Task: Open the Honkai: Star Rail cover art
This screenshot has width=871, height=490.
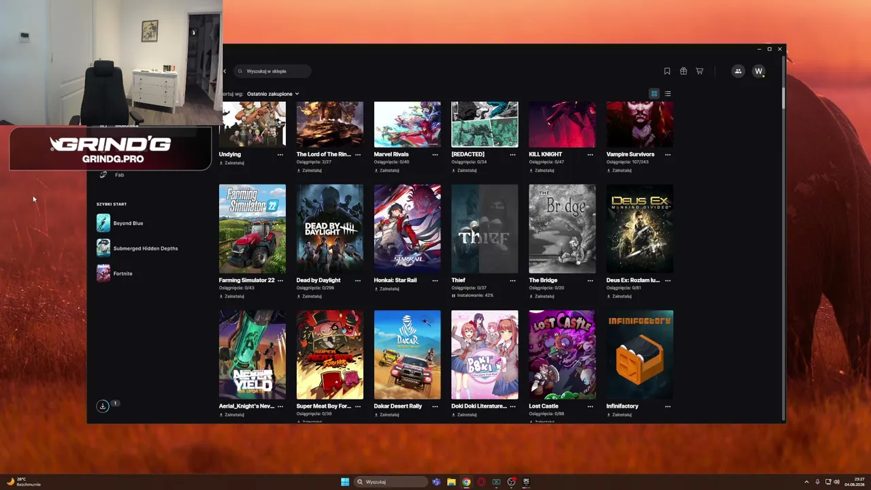Action: (408, 229)
